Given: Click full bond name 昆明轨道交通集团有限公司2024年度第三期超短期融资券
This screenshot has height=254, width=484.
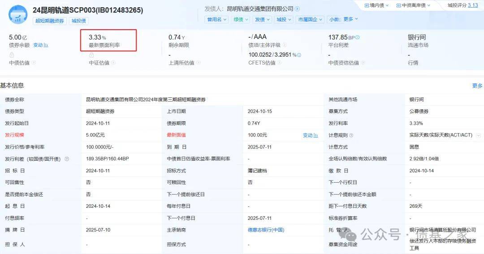Looking at the screenshot, I should (146, 100).
